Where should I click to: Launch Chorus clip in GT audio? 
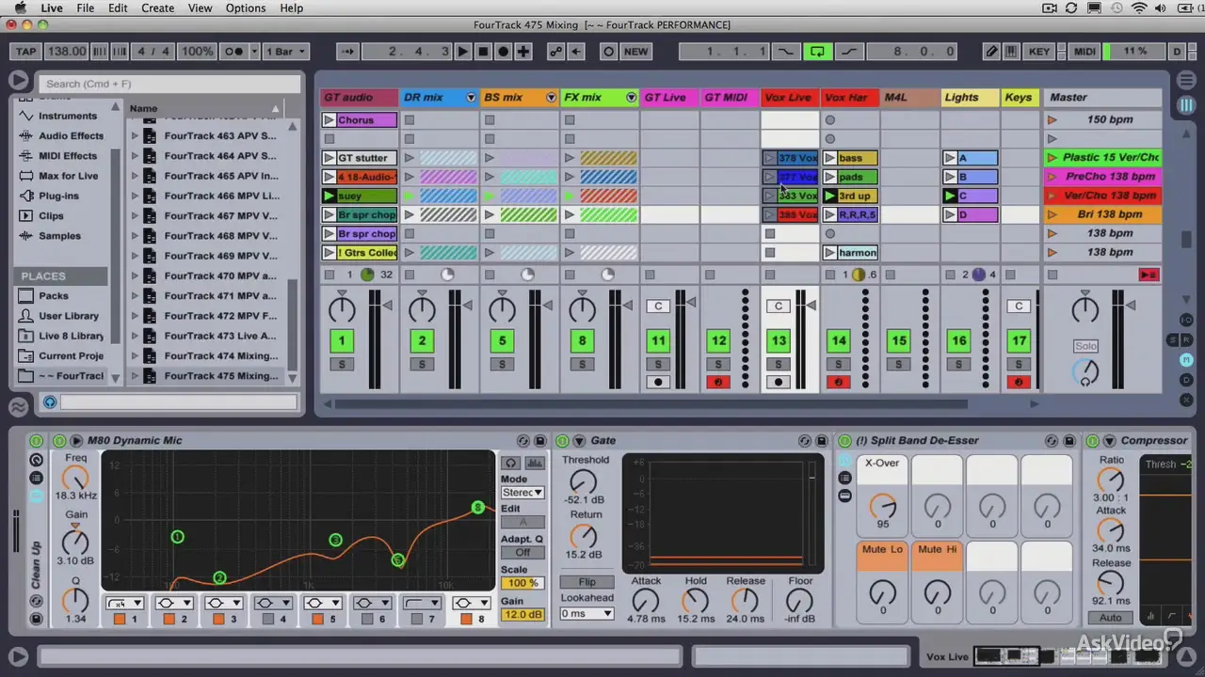[x=329, y=120]
